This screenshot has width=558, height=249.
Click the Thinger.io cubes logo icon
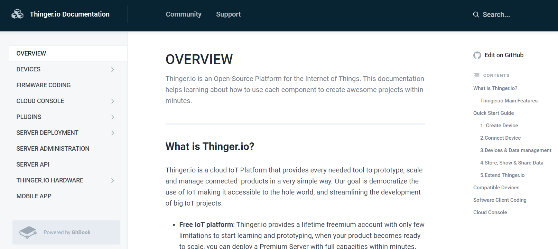click(x=17, y=14)
